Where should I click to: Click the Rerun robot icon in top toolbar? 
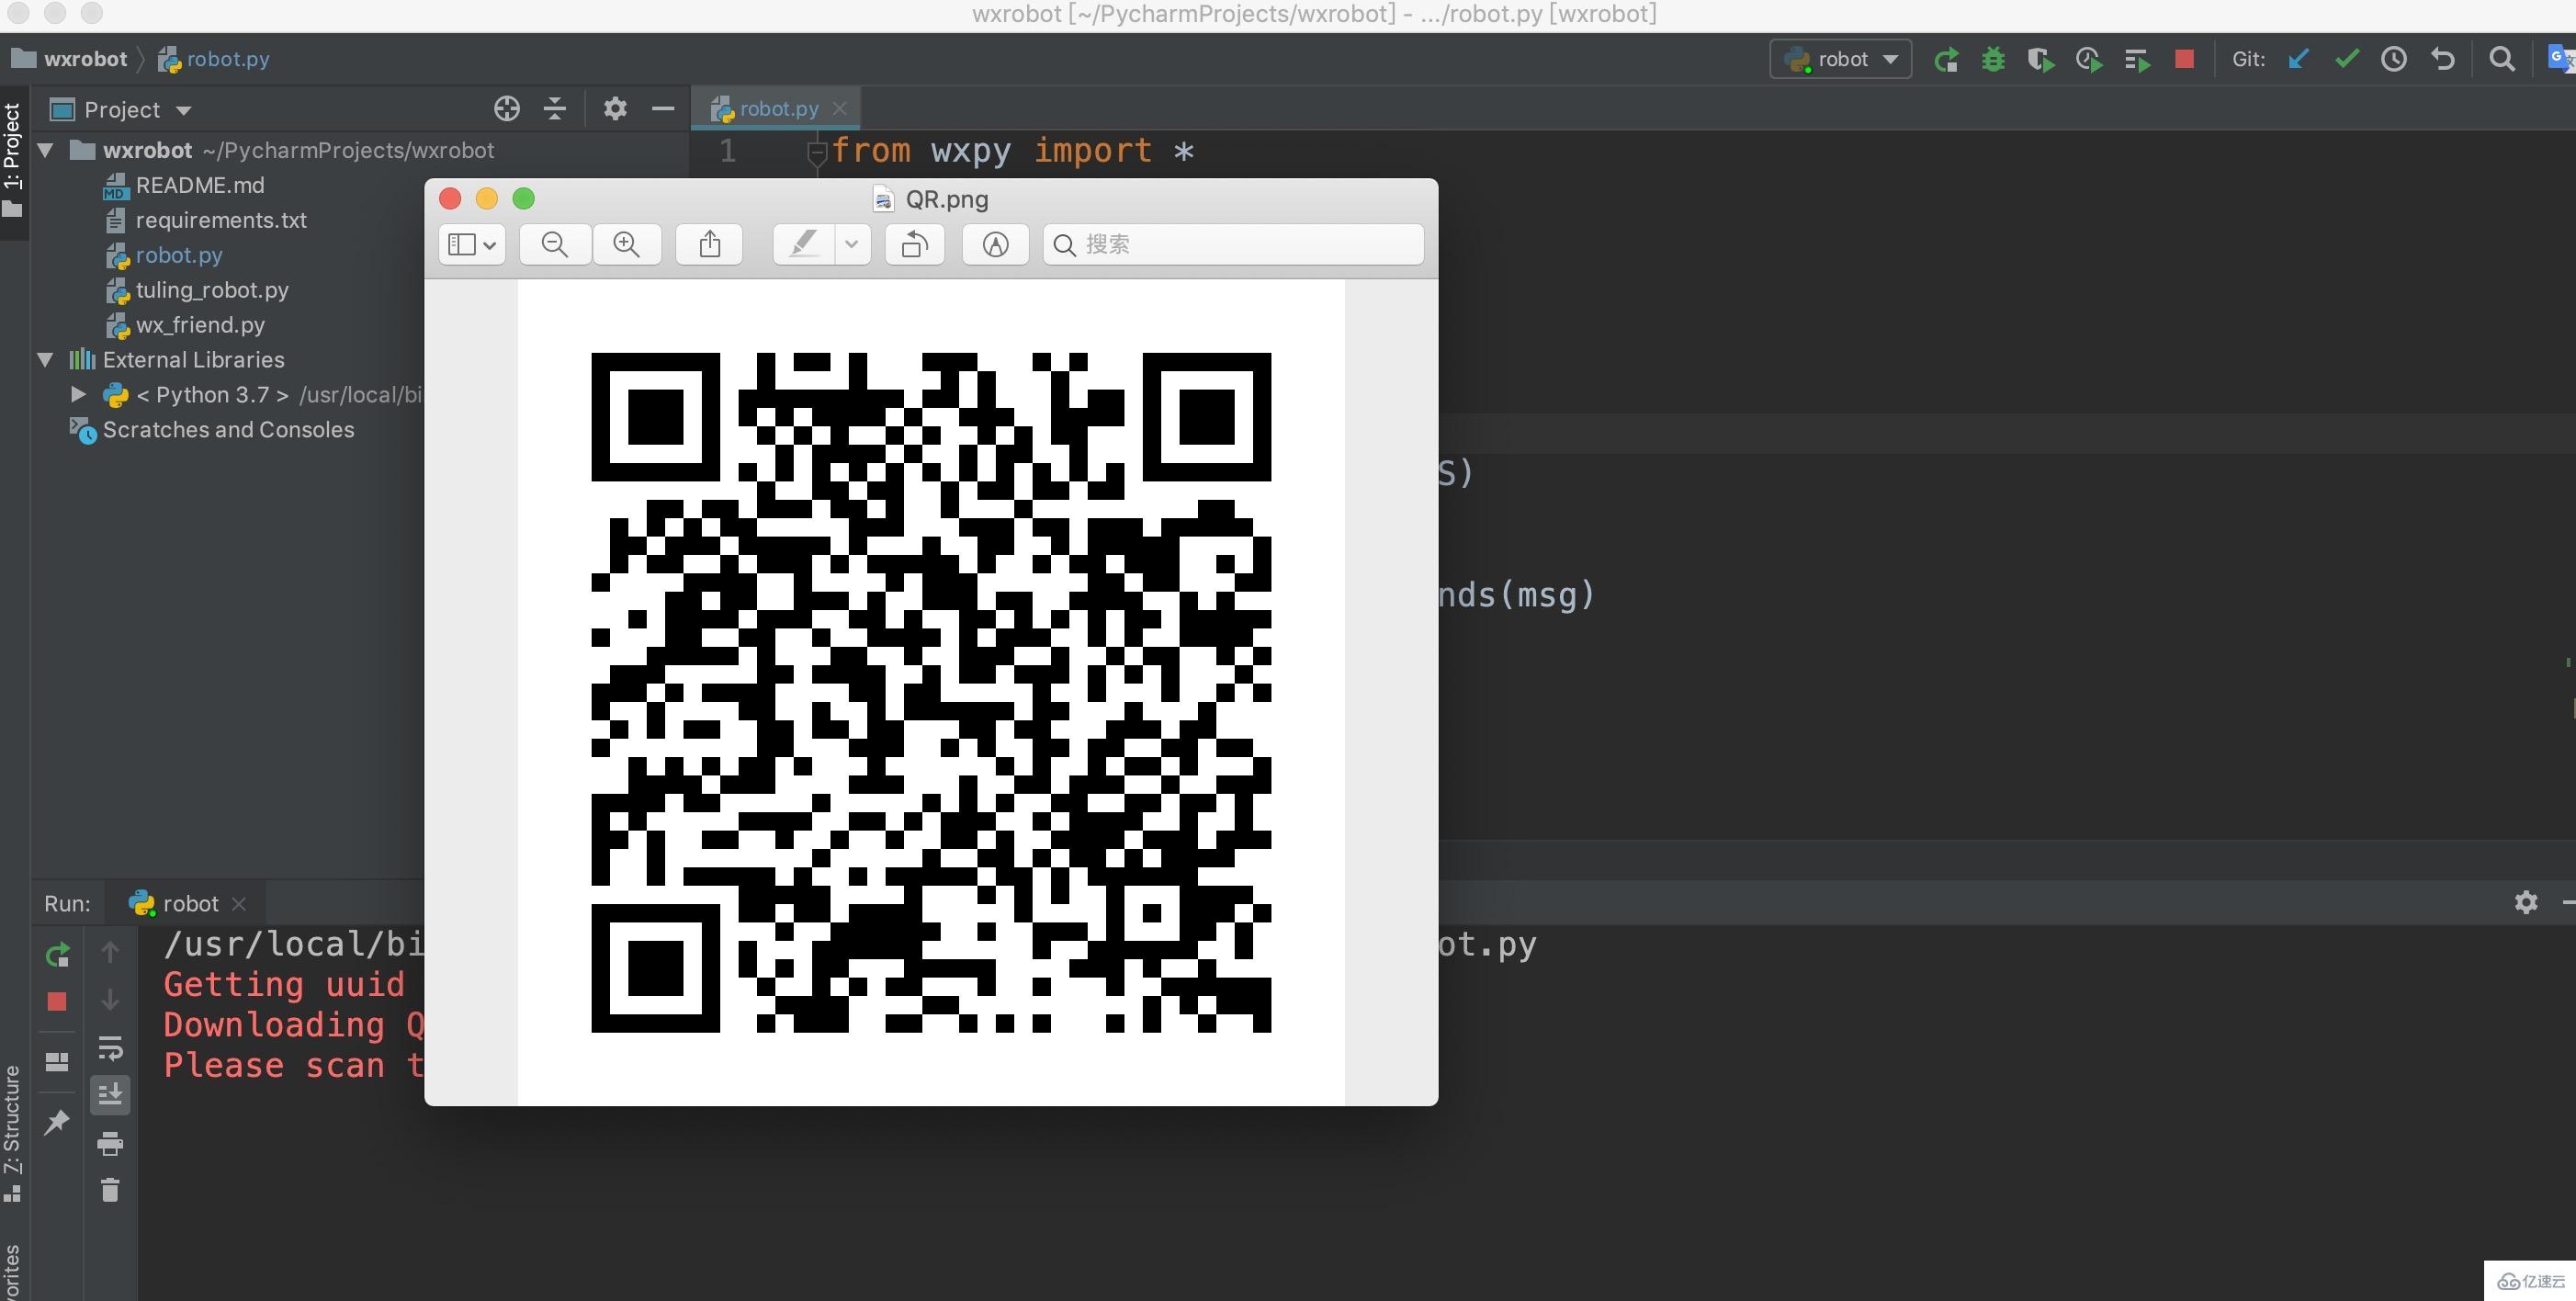coord(1945,60)
